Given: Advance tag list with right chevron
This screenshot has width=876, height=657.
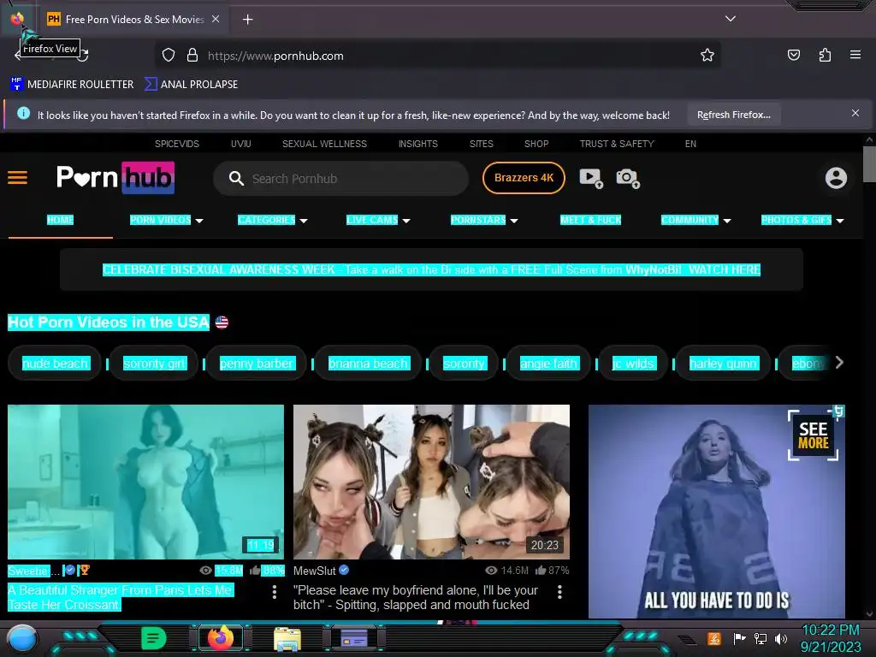Looking at the screenshot, I should [839, 363].
